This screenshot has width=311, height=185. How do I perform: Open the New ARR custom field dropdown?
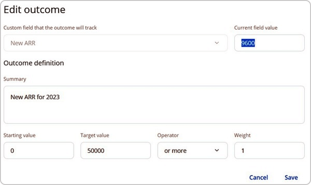(115, 43)
